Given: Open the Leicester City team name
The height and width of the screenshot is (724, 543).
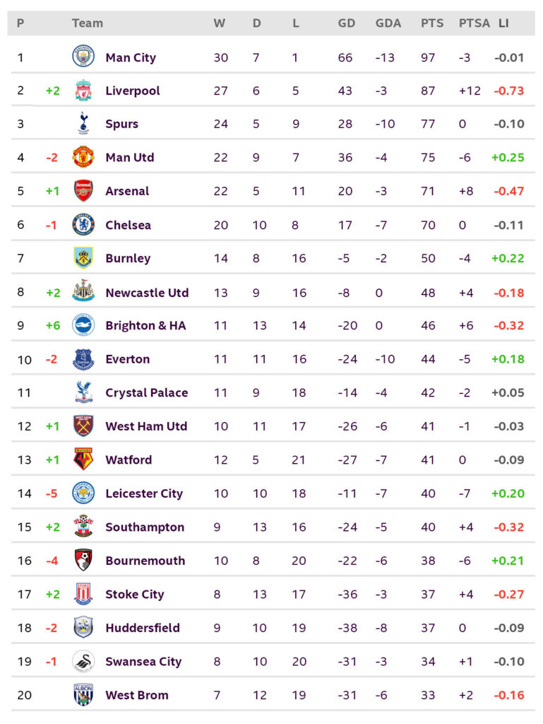Looking at the screenshot, I should click(x=144, y=494).
